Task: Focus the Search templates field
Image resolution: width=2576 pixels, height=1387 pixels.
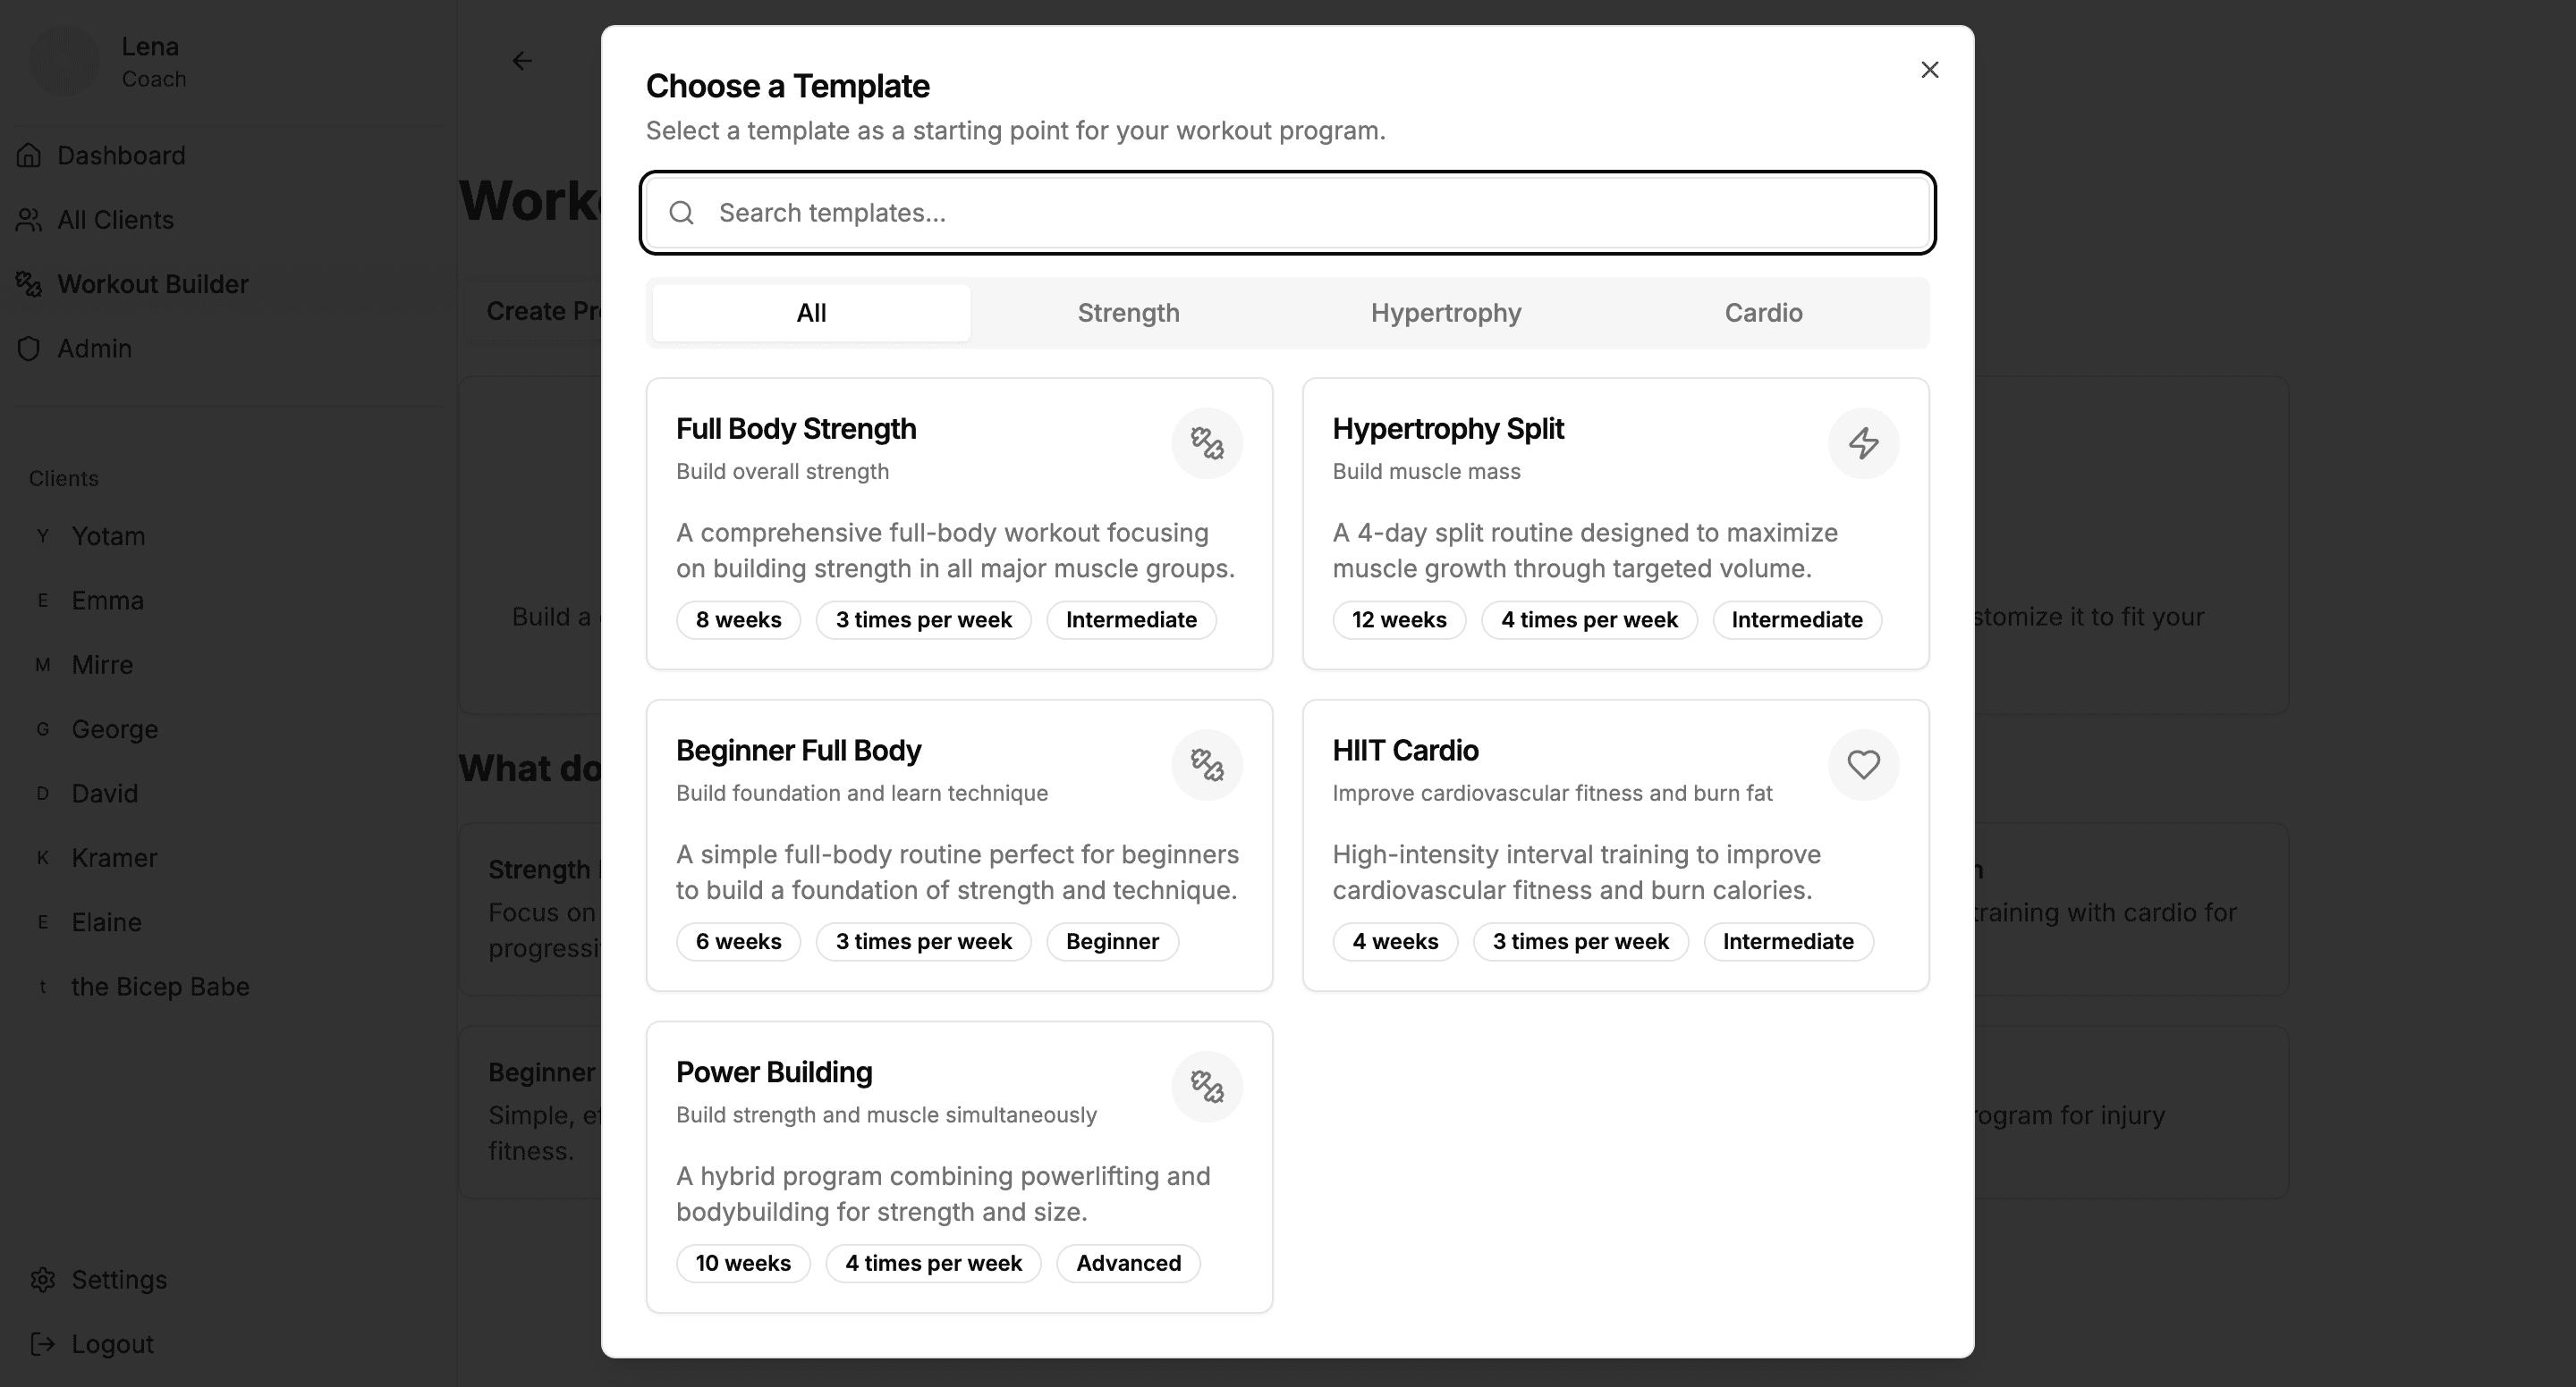Action: (x=1300, y=213)
